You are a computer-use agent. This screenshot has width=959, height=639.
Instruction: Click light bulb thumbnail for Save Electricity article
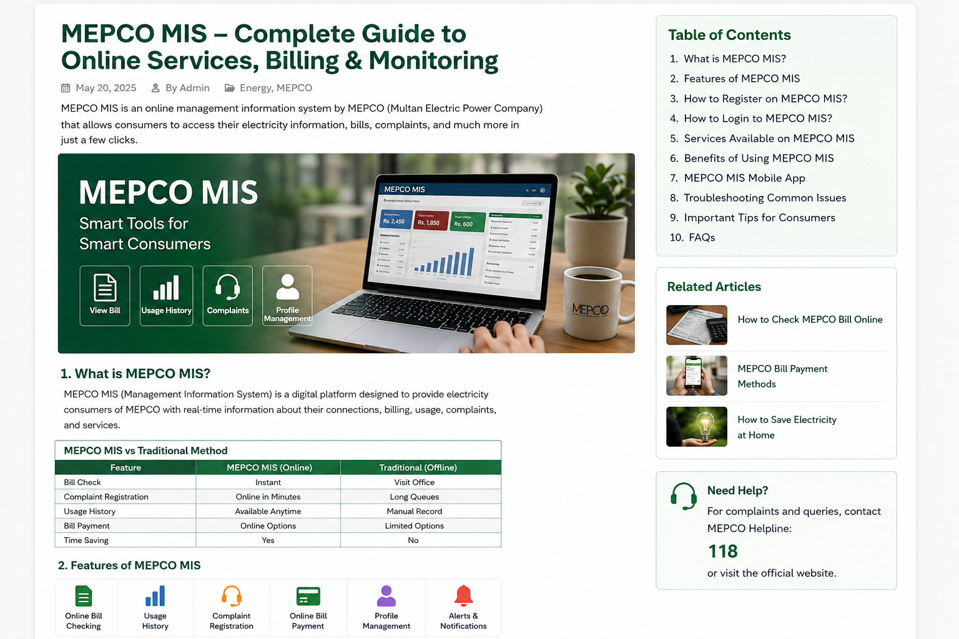click(x=697, y=427)
